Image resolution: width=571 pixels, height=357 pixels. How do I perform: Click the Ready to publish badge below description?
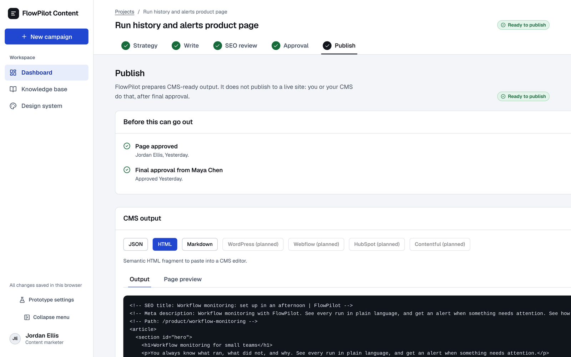point(523,96)
